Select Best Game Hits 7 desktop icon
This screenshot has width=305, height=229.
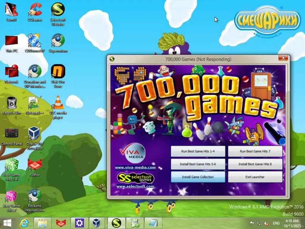tap(12, 201)
